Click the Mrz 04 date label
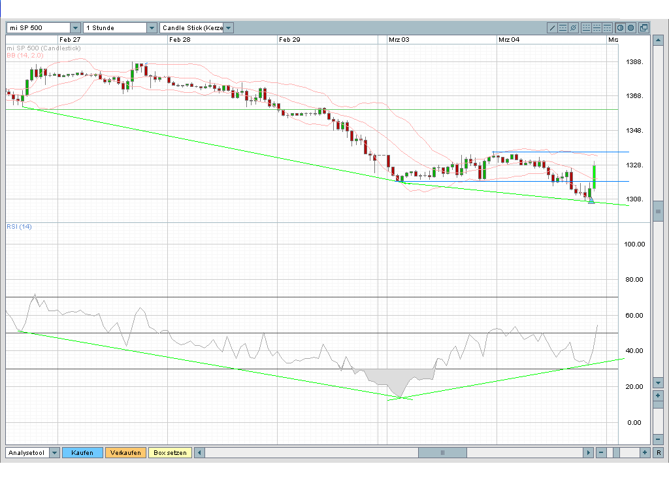 click(x=509, y=40)
